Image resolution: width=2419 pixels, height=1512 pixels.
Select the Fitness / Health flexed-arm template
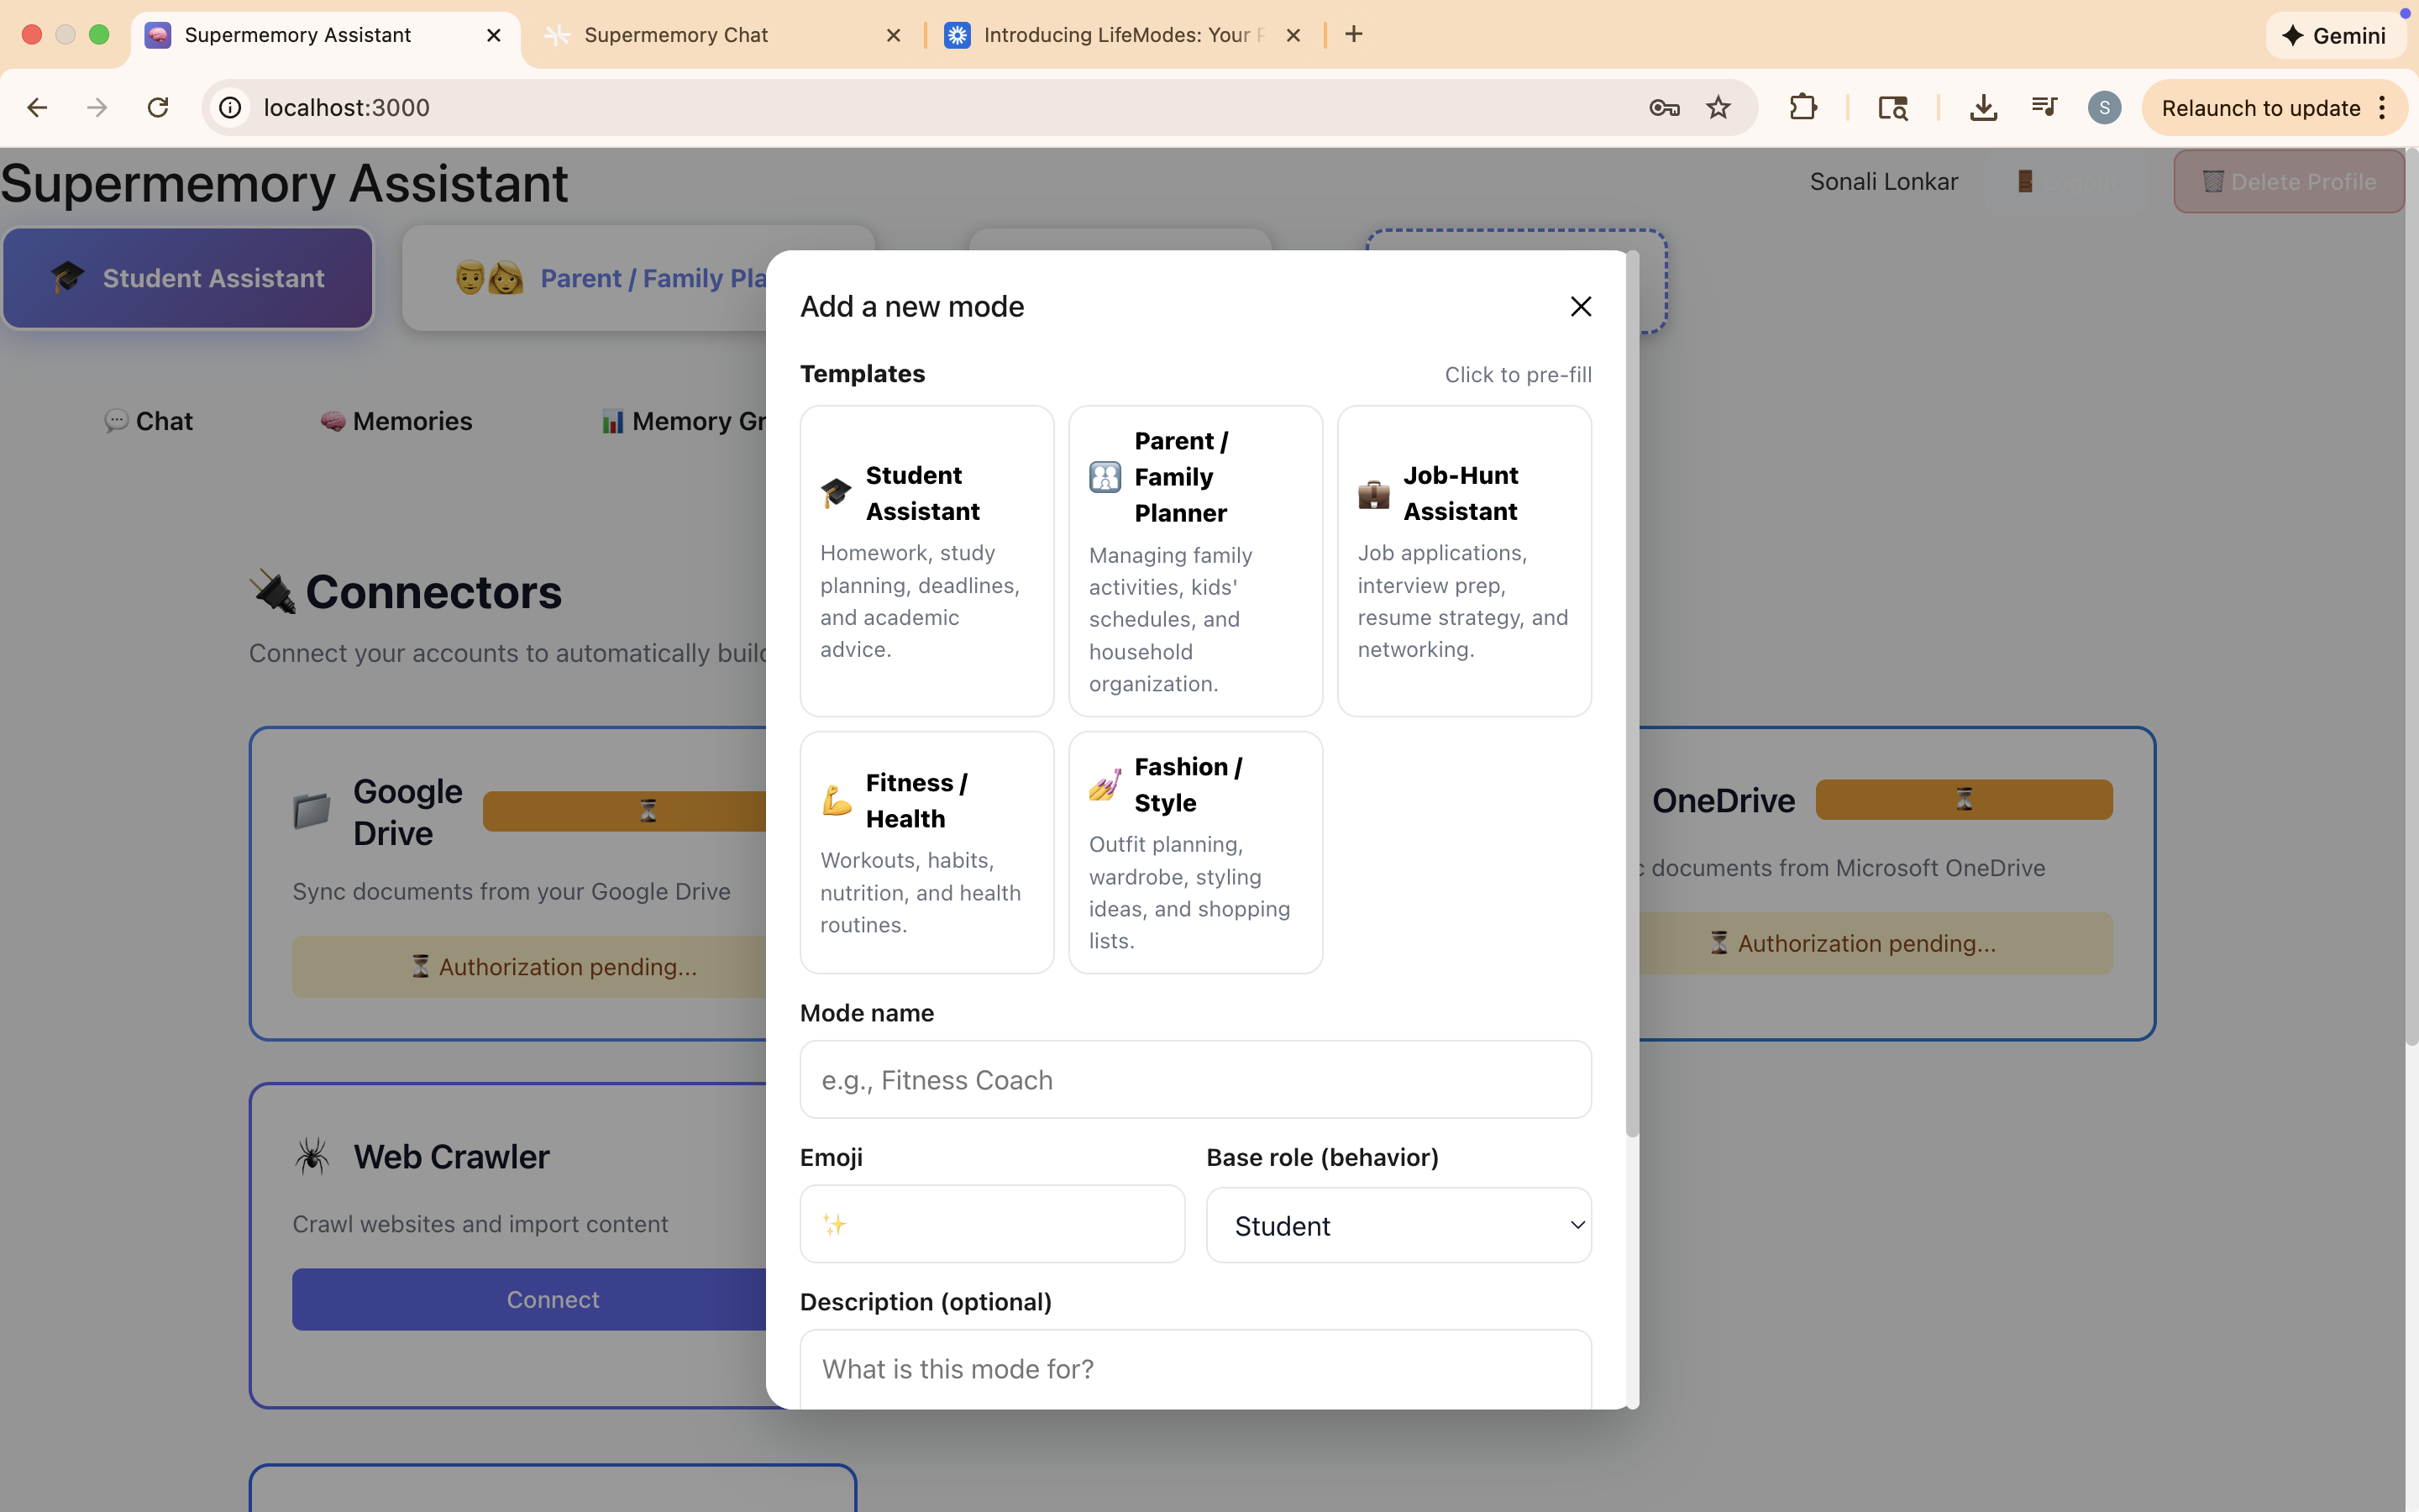[926, 852]
